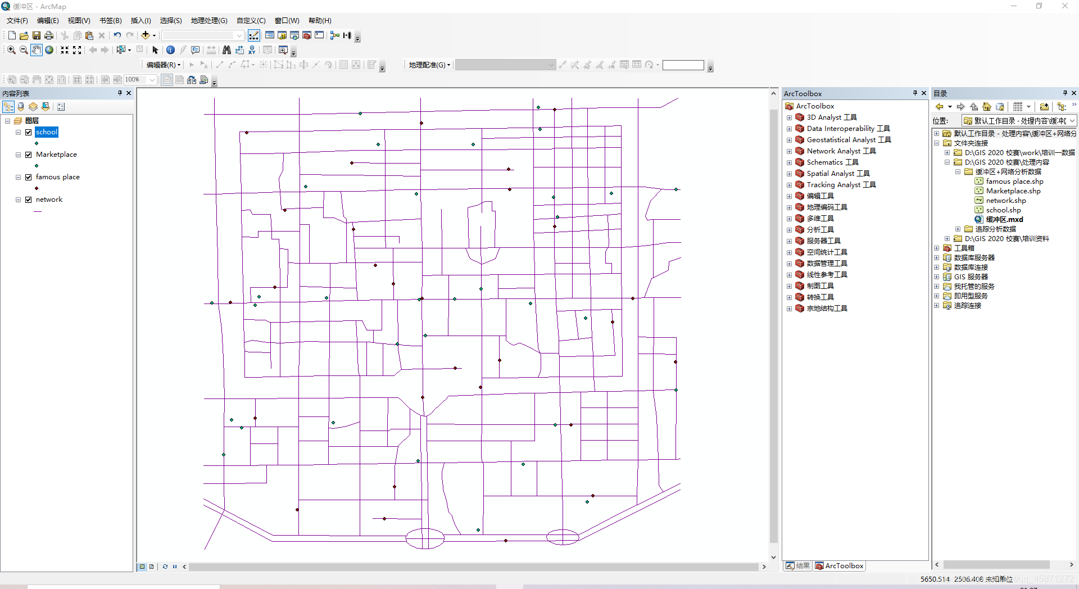Open the Catalog window toolbar icon
This screenshot has height=589, width=1079.
click(x=282, y=35)
